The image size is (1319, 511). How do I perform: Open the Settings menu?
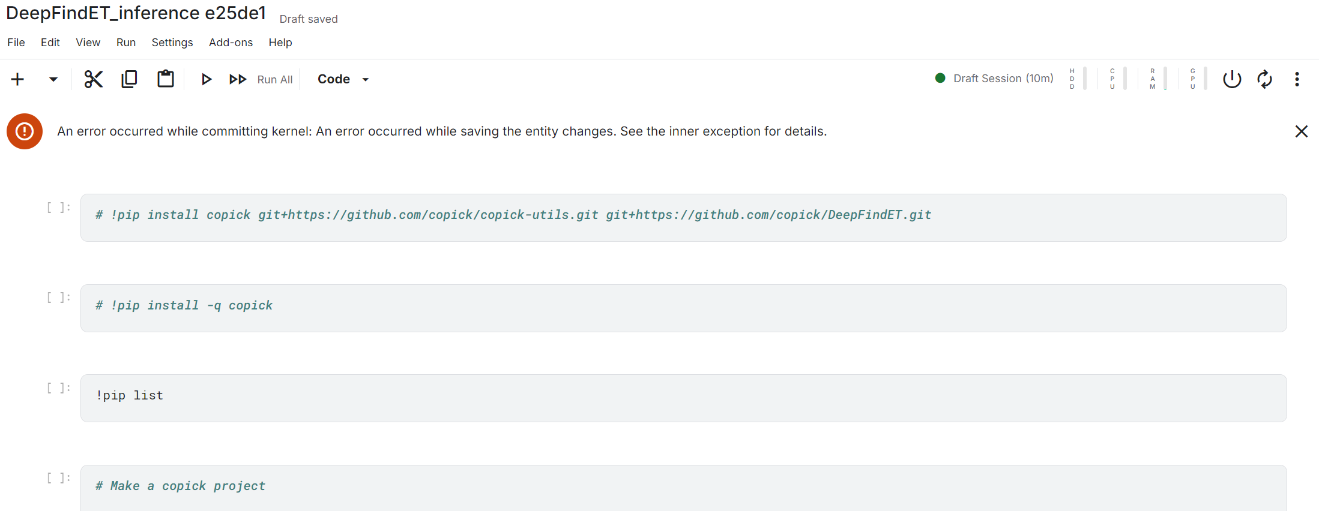coord(172,43)
